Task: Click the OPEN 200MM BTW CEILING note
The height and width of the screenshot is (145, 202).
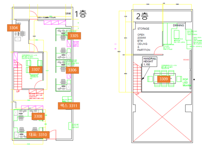Action: tap(143, 43)
